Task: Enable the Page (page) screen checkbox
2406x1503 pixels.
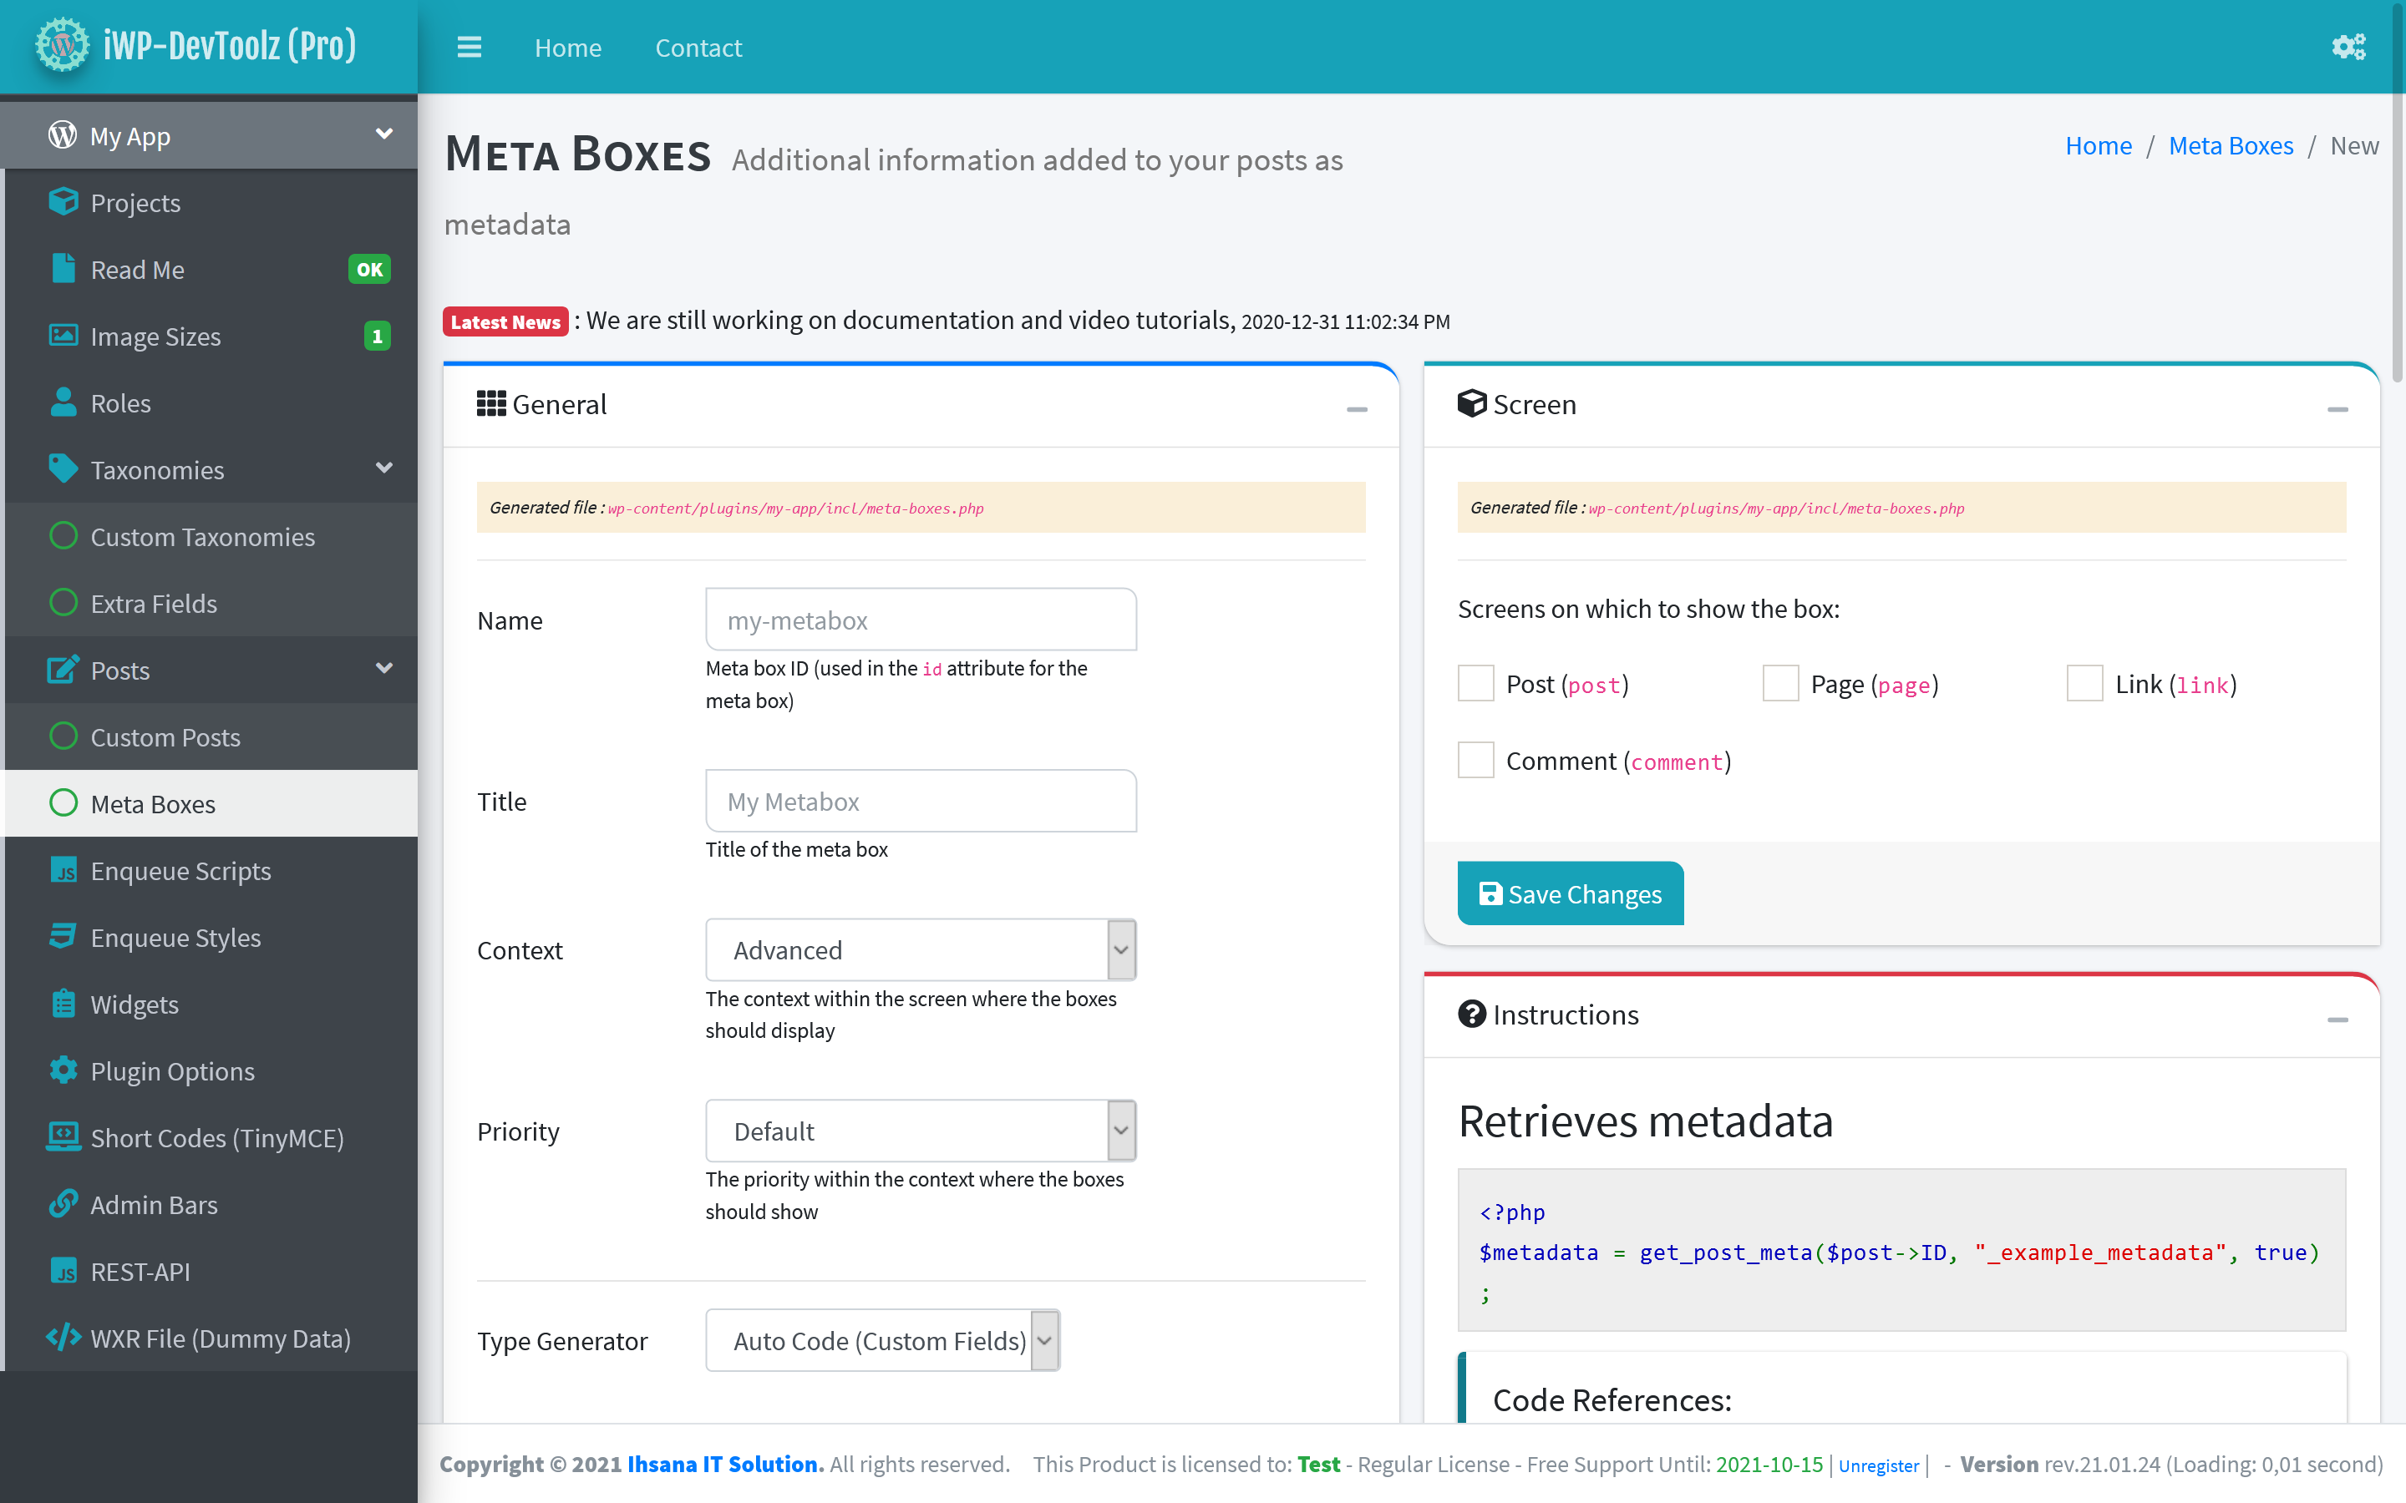Action: tap(1780, 684)
